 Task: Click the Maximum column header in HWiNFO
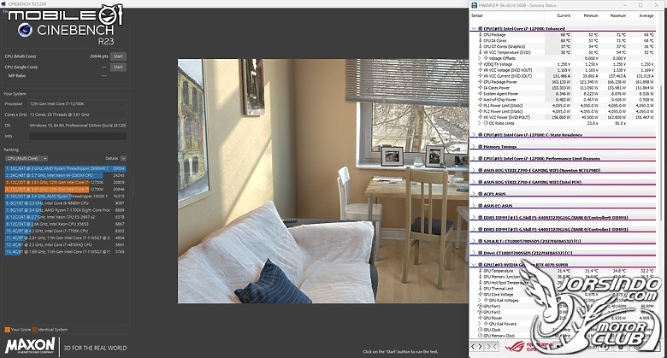point(617,15)
